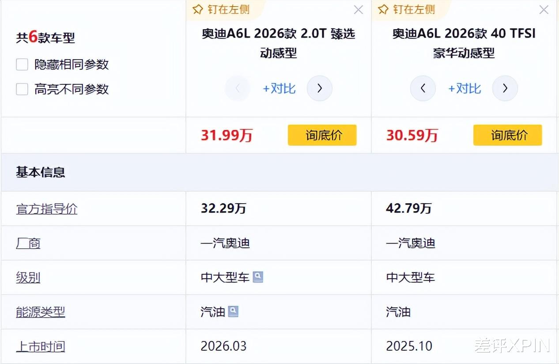Previous model arrow for 40 TFSI 豪华动感型
559x364 pixels.
[423, 88]
